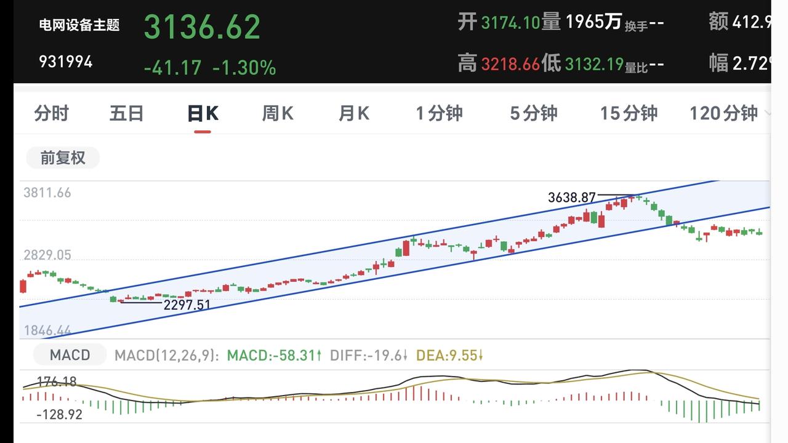Screen dimensions: 788x443
Task: Choose the 15分钟 interval tab
Action: [629, 113]
